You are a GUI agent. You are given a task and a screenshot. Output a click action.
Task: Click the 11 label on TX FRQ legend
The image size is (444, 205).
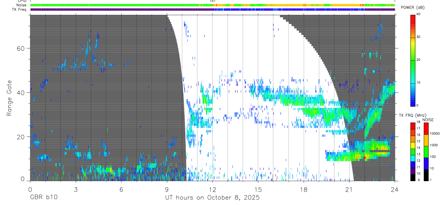click(418, 167)
